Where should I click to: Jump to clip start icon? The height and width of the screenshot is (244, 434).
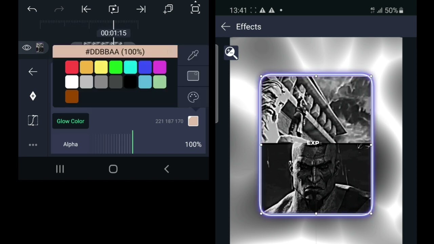click(x=86, y=9)
